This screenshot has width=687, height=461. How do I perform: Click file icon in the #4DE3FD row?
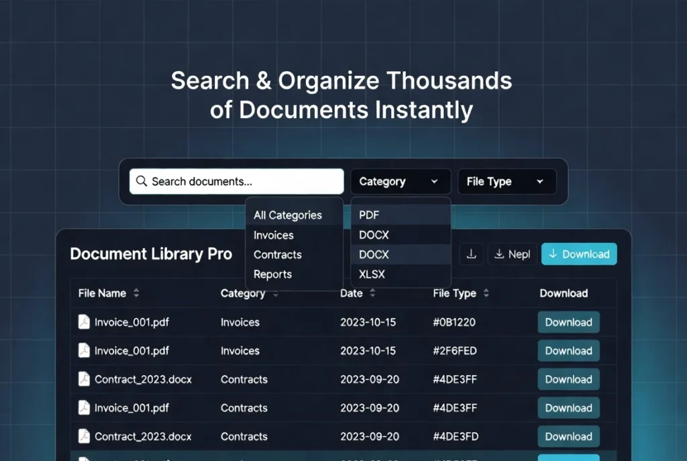pos(84,436)
